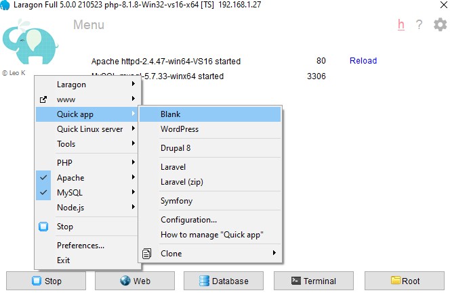
Task: Click the blue Stop icon in context menu
Action: tap(43, 227)
